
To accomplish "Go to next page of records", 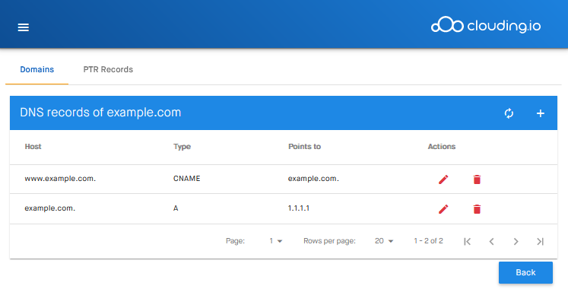I will tap(516, 241).
